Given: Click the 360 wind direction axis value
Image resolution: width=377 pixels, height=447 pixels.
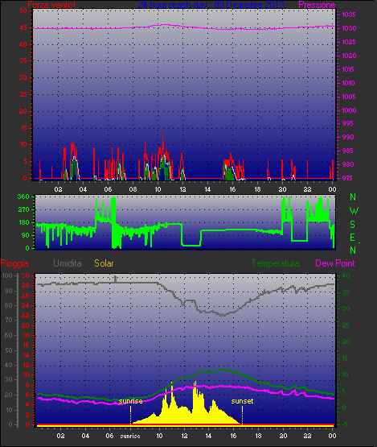Looking at the screenshot, I should click(x=23, y=197).
